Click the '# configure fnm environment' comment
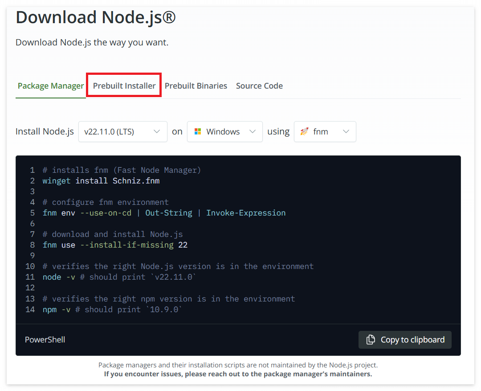 (x=106, y=202)
